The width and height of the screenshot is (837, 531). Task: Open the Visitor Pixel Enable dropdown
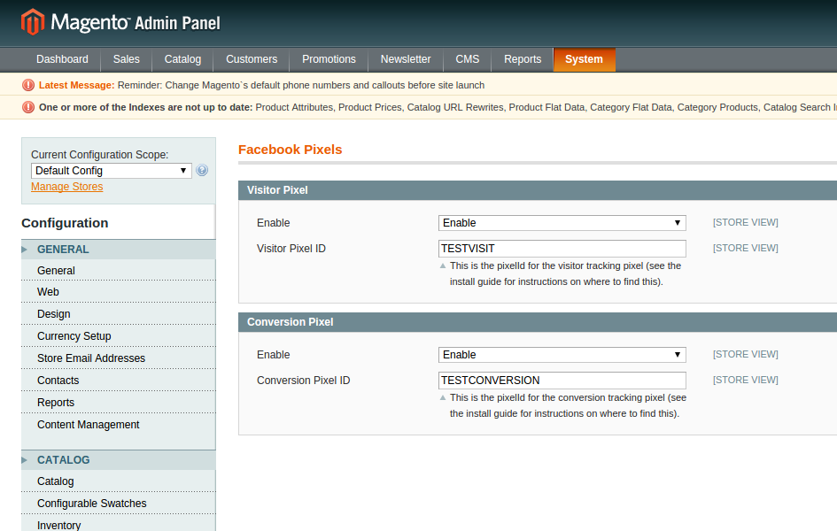click(x=562, y=223)
